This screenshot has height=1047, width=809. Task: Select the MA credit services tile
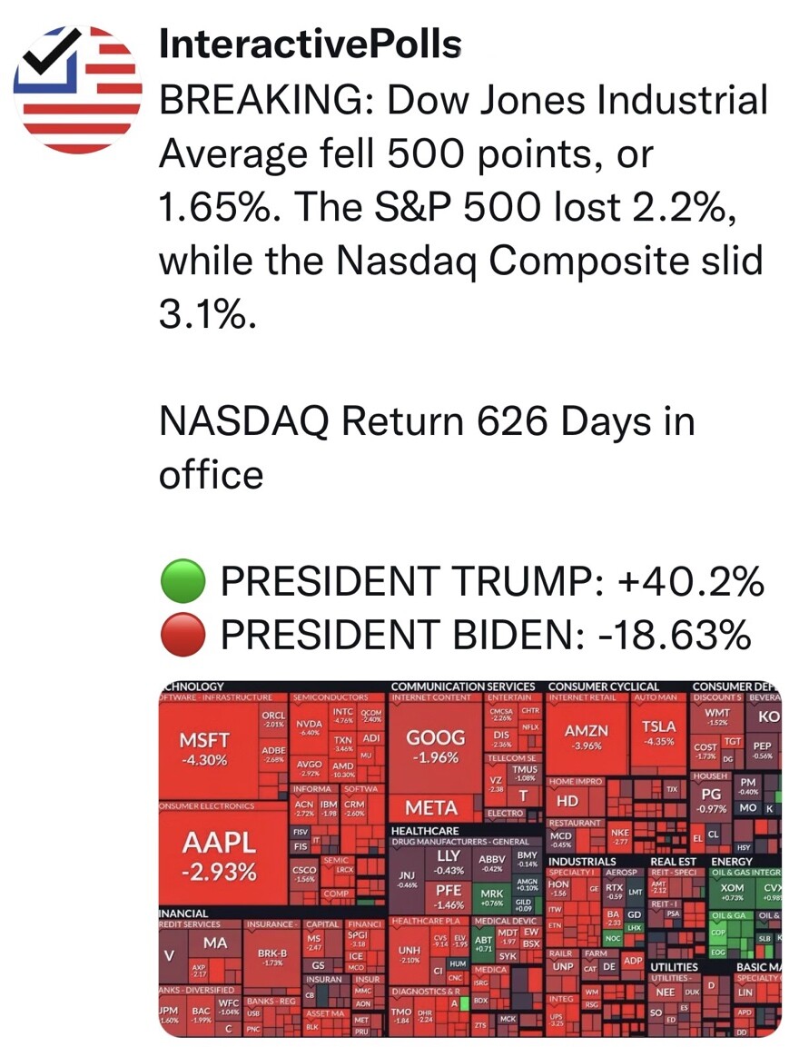tap(215, 943)
